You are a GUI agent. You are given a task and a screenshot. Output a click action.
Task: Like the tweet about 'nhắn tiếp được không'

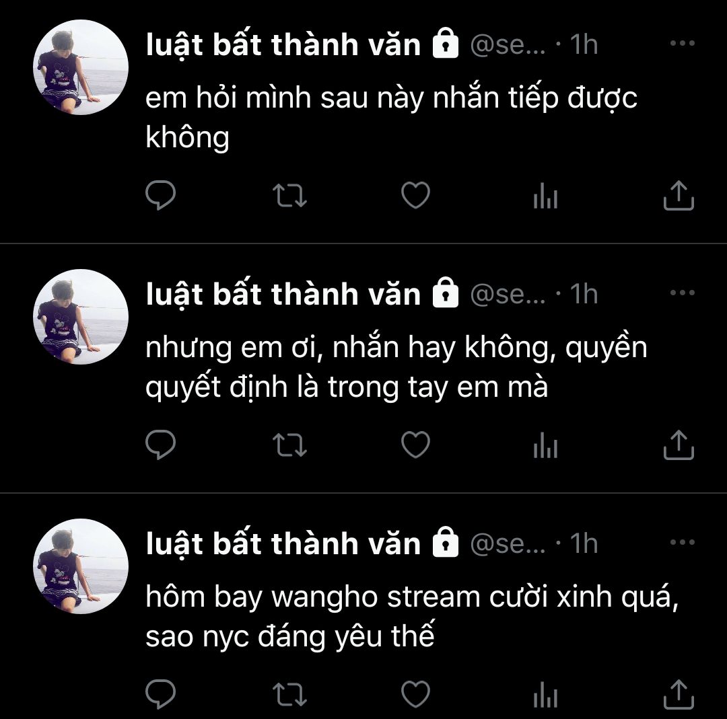415,195
